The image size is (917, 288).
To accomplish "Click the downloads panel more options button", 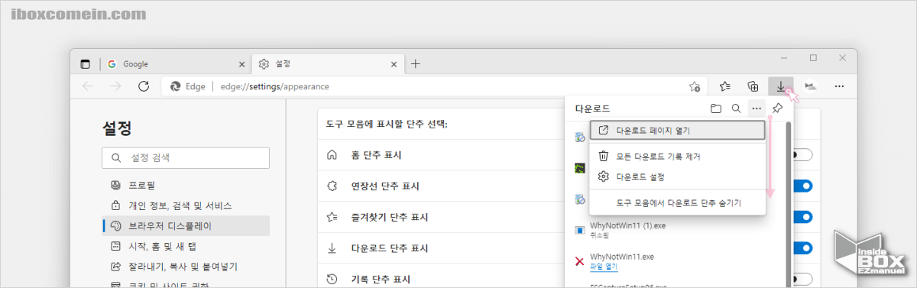I will pyautogui.click(x=757, y=108).
